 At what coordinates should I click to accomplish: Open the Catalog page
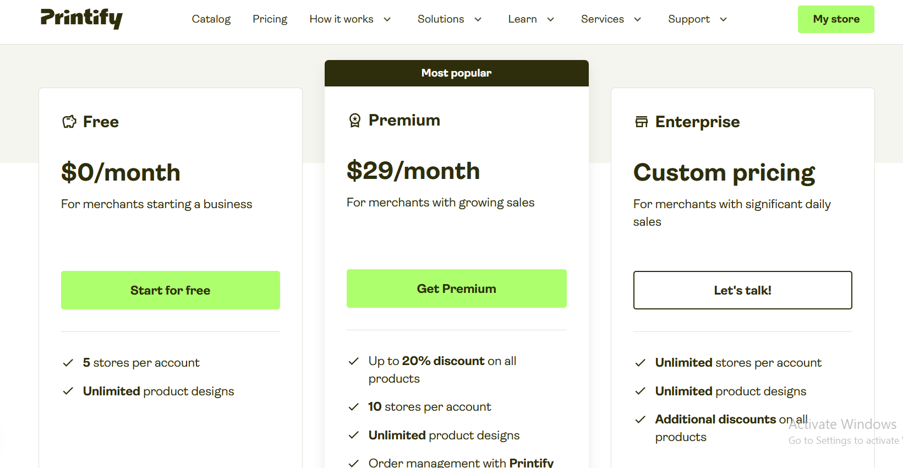coord(211,19)
